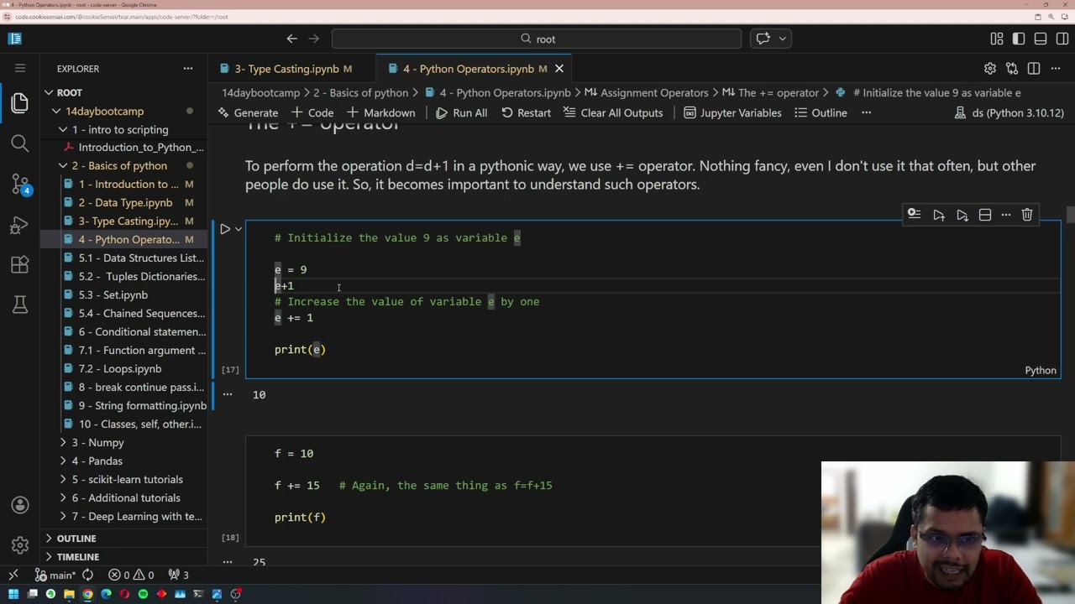Viewport: 1075px width, 604px height.
Task: Delete the cell with trash icon
Action: point(1027,215)
